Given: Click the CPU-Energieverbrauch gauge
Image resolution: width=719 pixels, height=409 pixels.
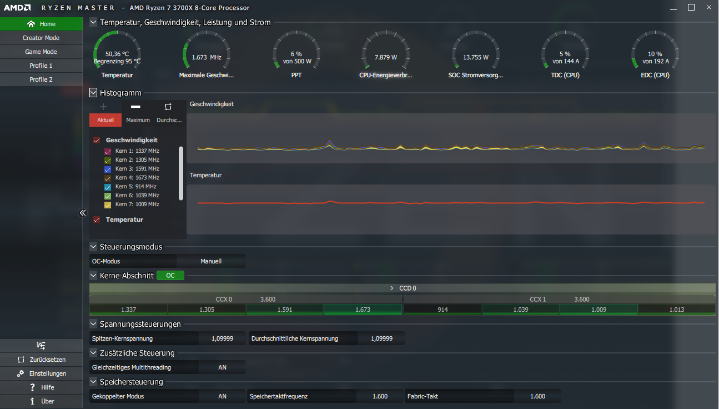Looking at the screenshot, I should click(386, 50).
